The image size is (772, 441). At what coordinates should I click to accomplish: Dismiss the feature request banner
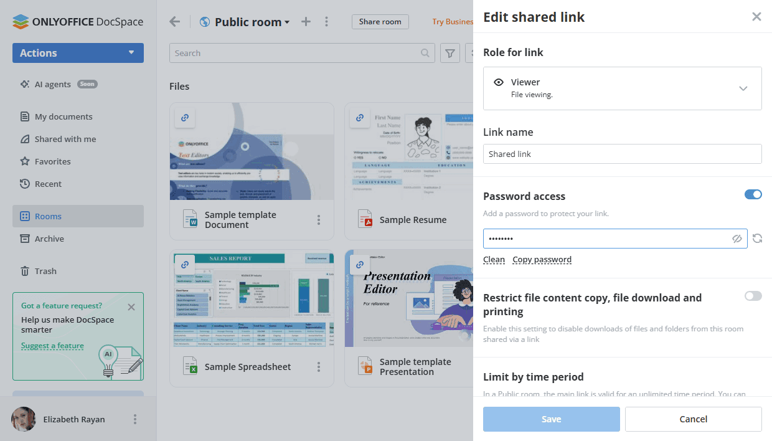pos(131,306)
